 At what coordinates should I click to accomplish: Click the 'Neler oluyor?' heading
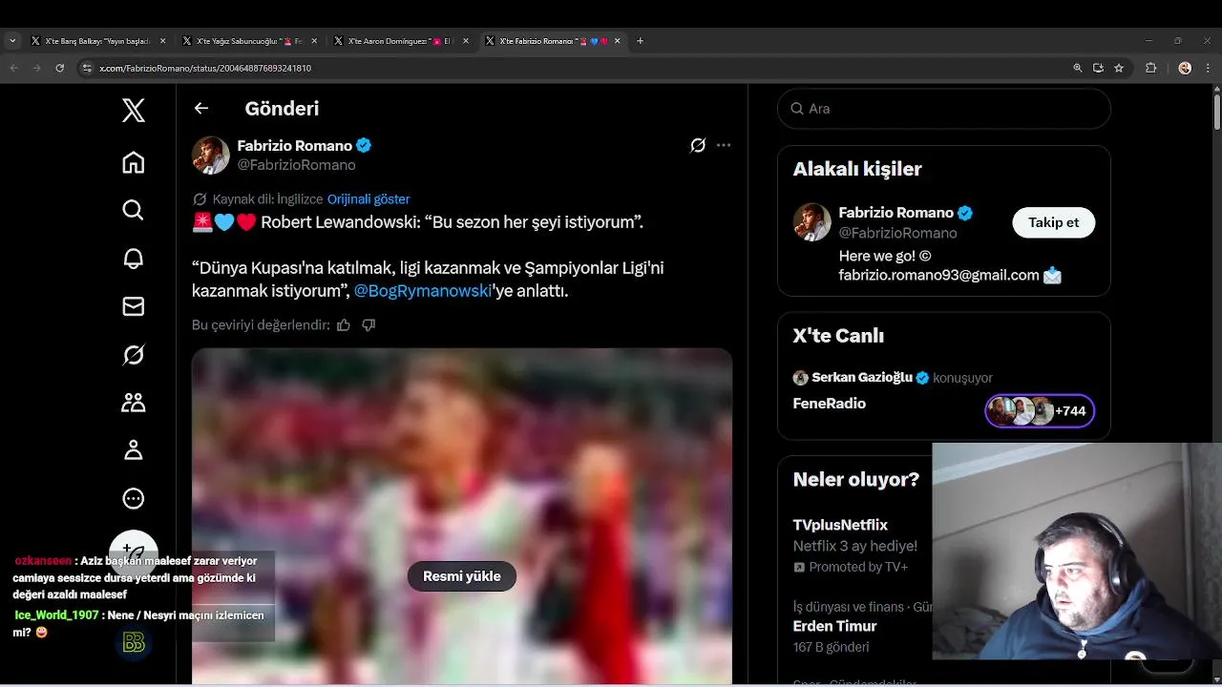coord(856,479)
